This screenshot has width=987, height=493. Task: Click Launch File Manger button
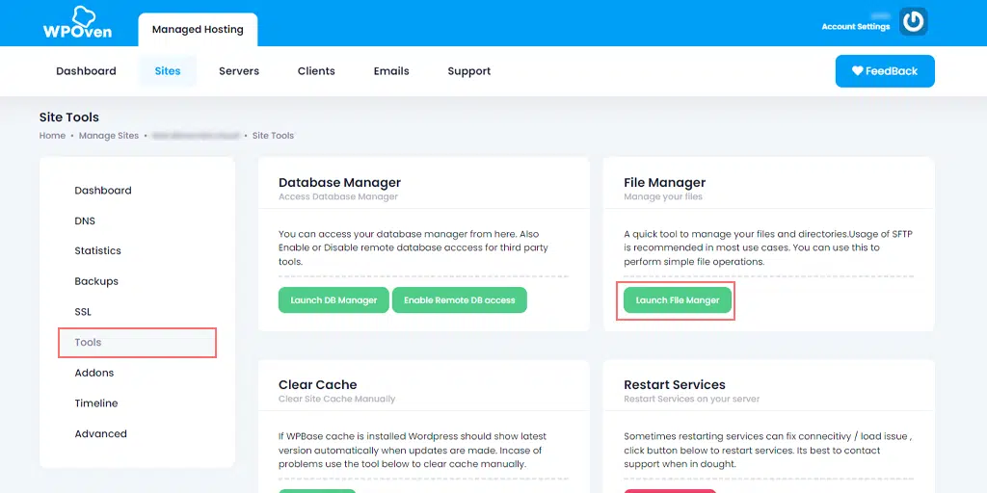pyautogui.click(x=678, y=300)
